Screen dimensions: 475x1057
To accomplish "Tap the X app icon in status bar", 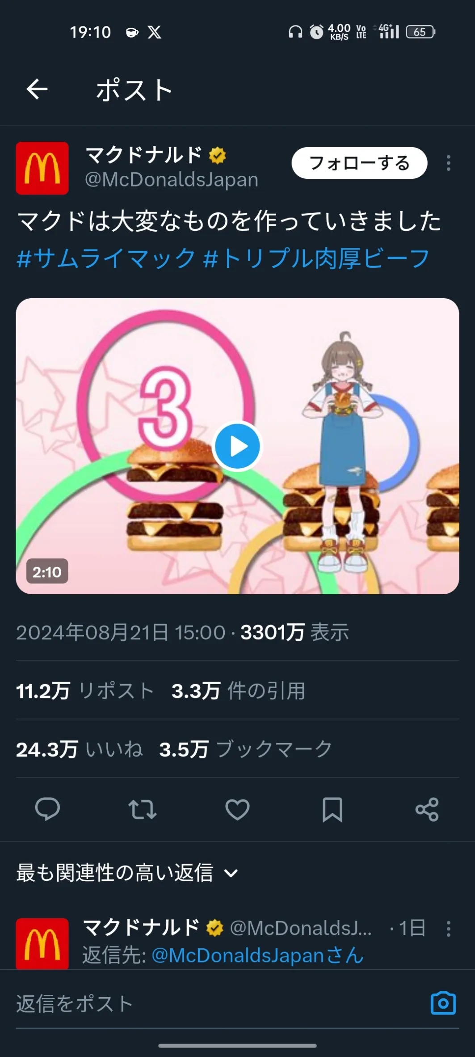I will point(155,32).
